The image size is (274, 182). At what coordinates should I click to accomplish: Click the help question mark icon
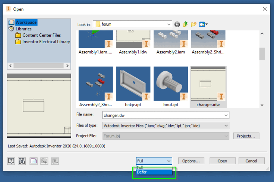(11, 161)
